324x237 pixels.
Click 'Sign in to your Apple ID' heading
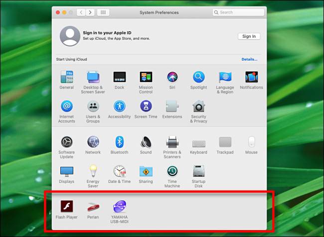[107, 33]
